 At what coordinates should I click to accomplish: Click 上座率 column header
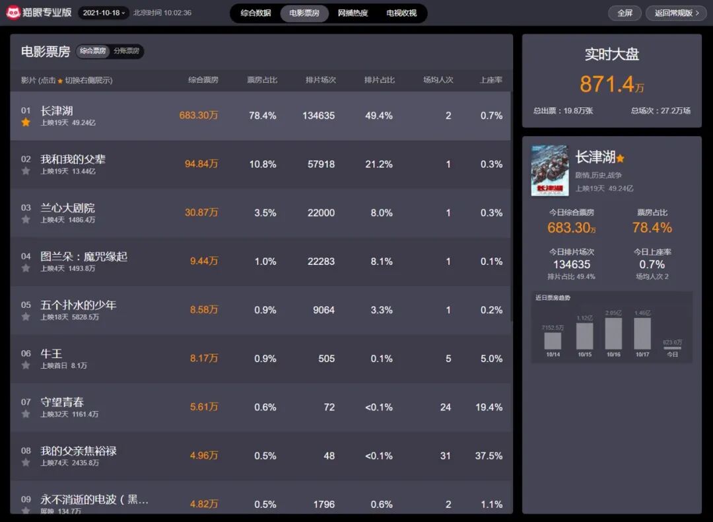[491, 80]
